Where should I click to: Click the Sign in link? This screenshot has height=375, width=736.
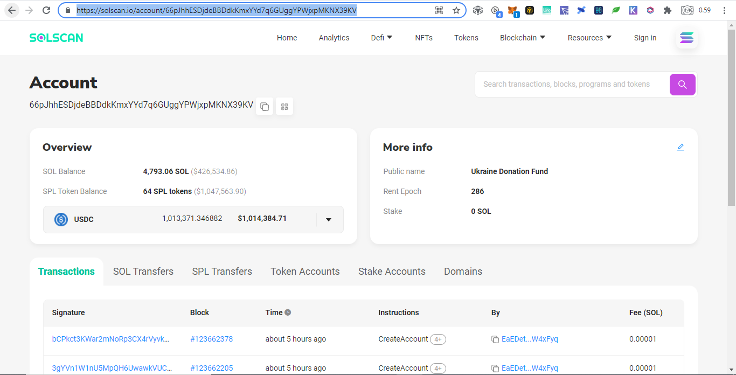(x=645, y=38)
